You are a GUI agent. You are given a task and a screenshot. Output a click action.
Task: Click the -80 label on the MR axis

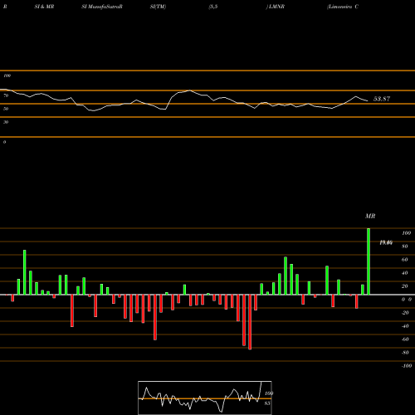tap(405, 353)
